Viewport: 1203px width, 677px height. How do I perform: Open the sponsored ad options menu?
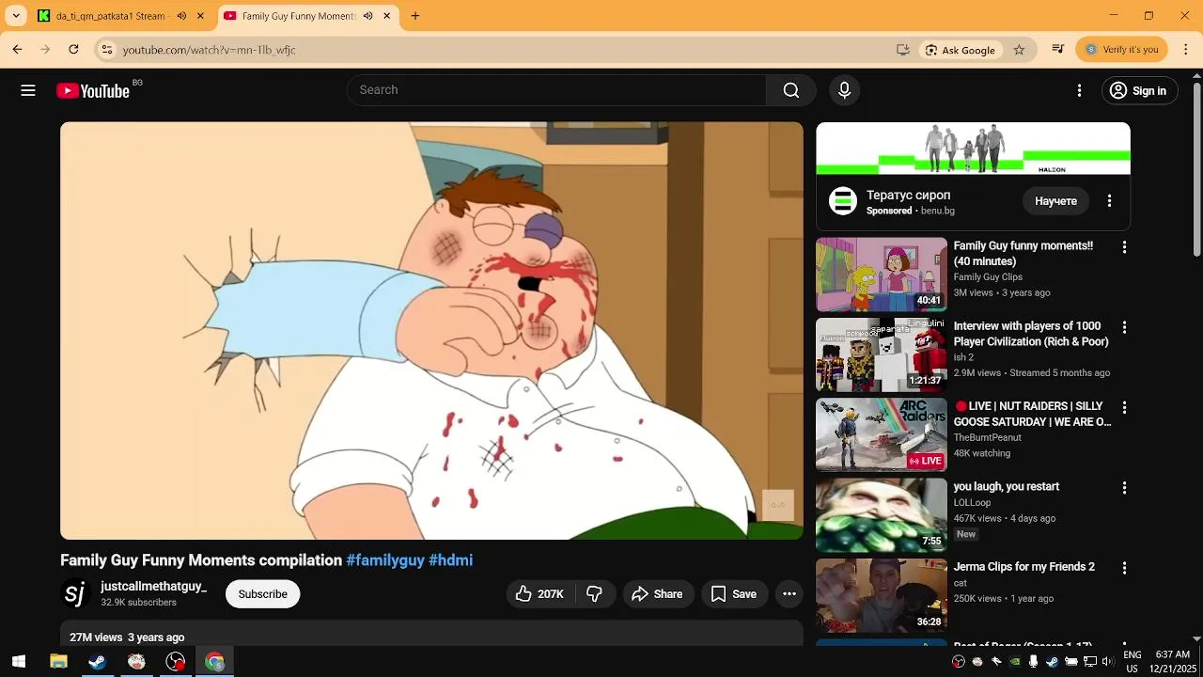coord(1109,201)
